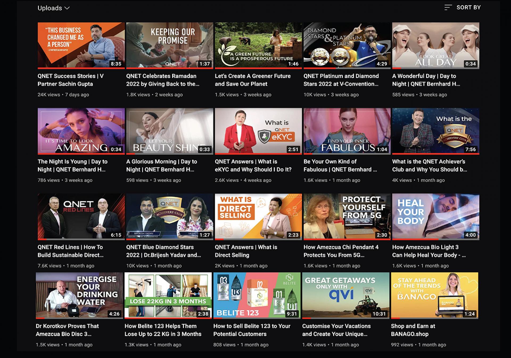511x358 pixels.
Task: Click title How to Sell Belite 123
Action: [252, 330]
